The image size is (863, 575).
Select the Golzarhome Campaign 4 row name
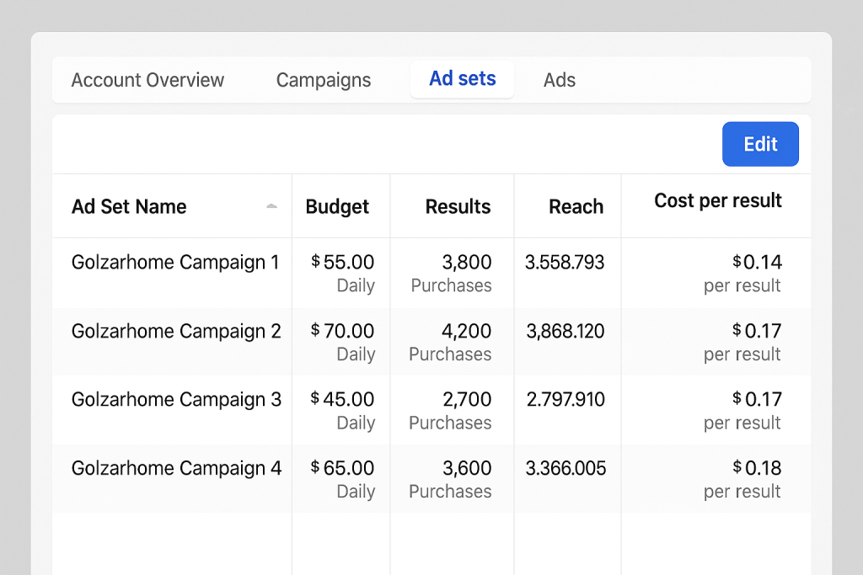point(176,468)
